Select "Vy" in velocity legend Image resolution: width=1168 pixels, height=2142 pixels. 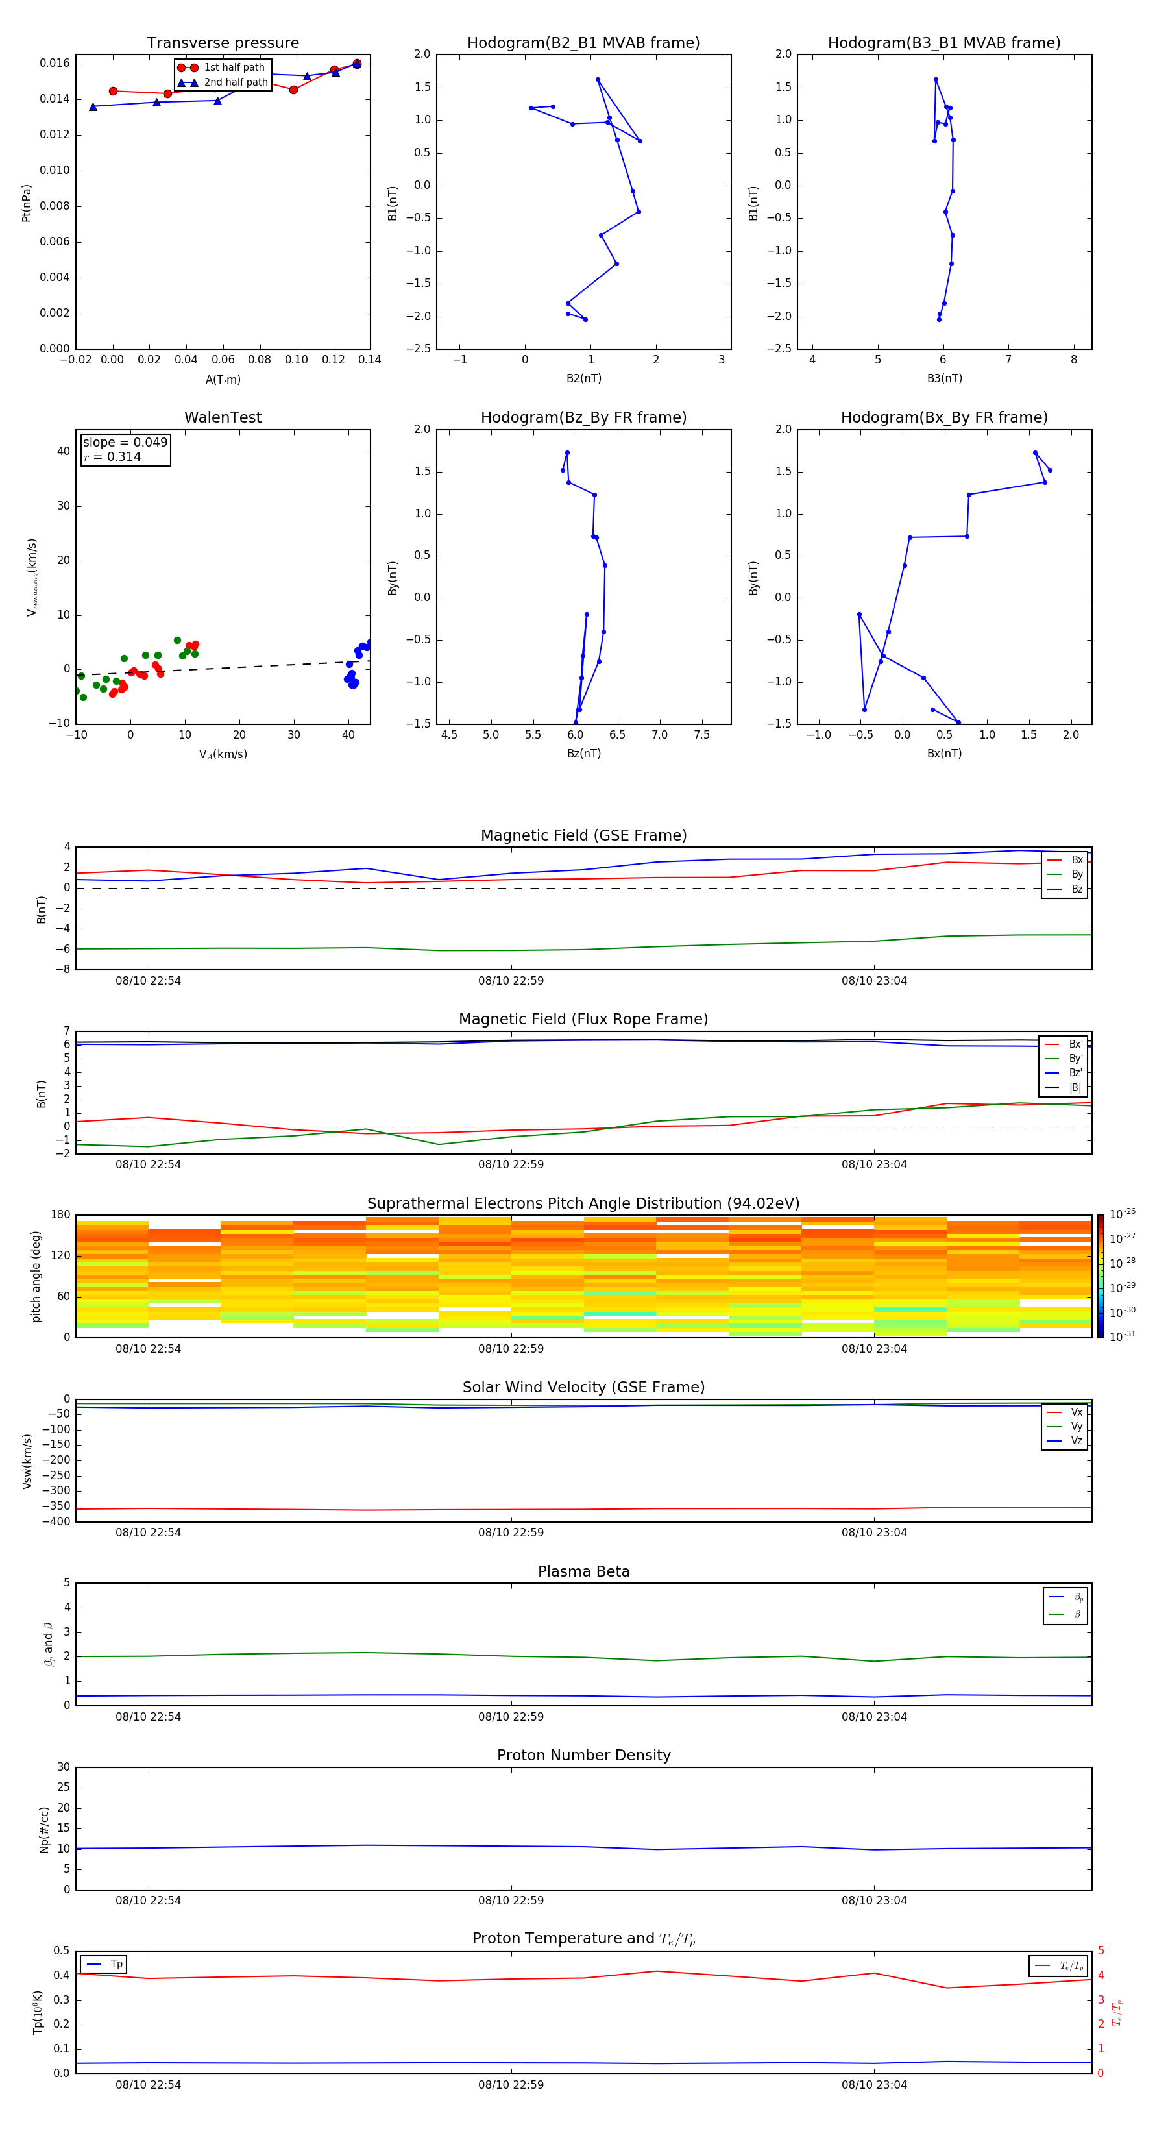coord(1065,1426)
